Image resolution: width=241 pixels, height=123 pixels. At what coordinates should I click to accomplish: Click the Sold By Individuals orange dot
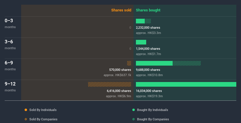click(x=26, y=110)
